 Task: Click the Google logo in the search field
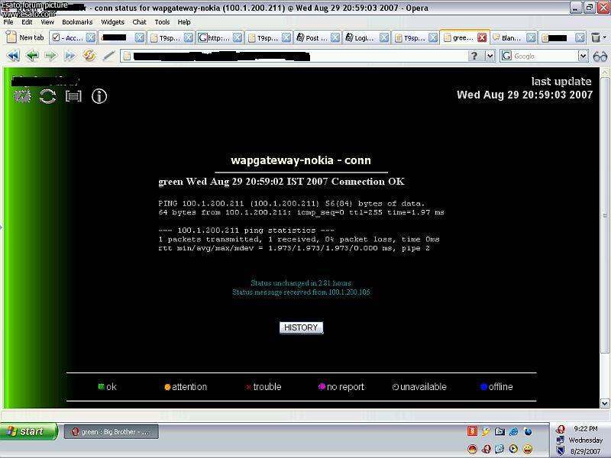tap(506, 56)
